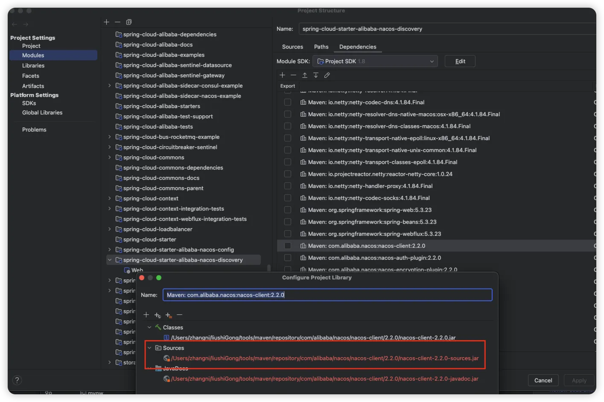Enable export for nacos-auth-plugin:2.2.0
604x402 pixels.
coord(288,258)
